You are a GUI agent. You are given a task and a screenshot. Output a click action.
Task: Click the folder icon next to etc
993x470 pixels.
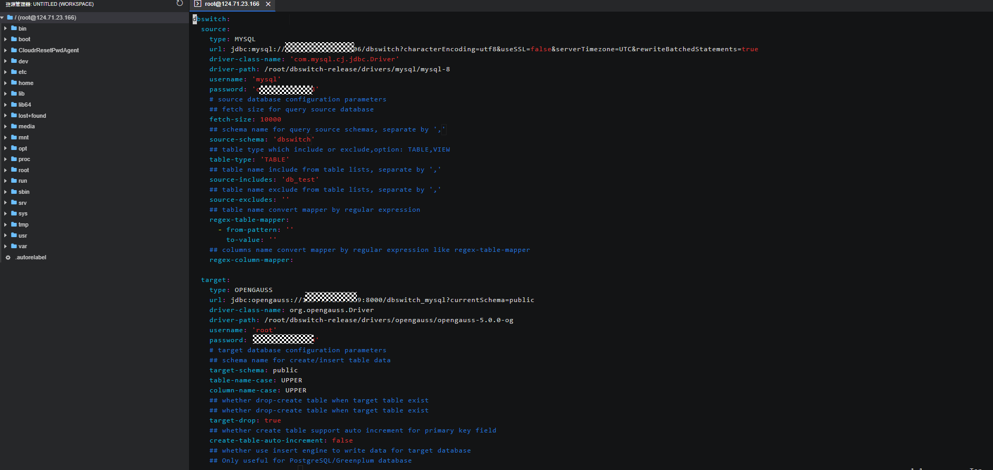point(14,72)
